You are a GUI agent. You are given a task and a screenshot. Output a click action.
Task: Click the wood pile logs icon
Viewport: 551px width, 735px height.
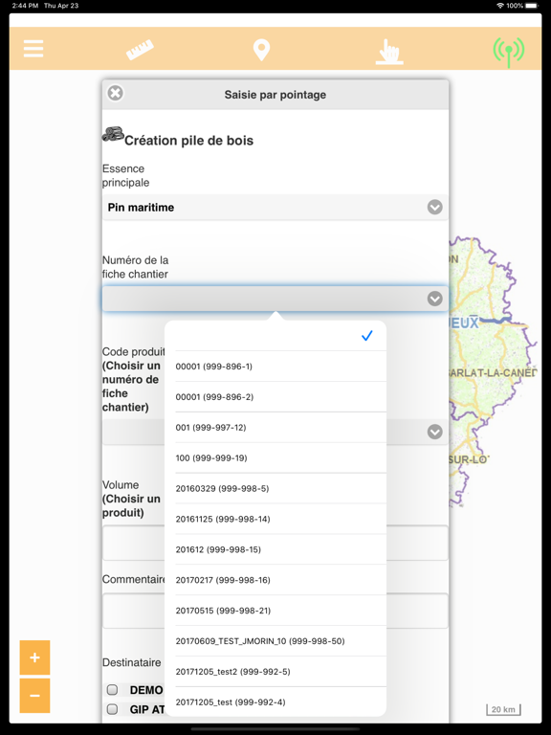(113, 135)
